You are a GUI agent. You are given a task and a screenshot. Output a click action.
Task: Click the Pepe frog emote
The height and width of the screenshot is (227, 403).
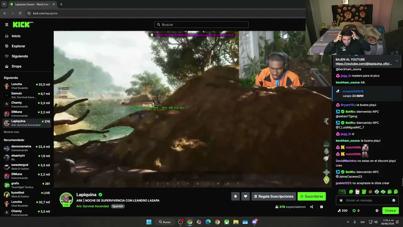click(342, 192)
